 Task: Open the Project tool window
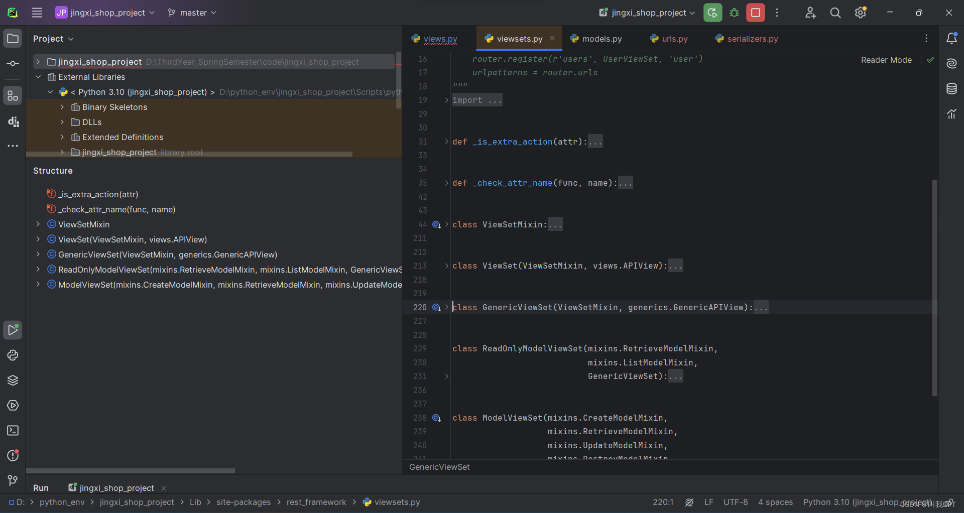point(13,39)
